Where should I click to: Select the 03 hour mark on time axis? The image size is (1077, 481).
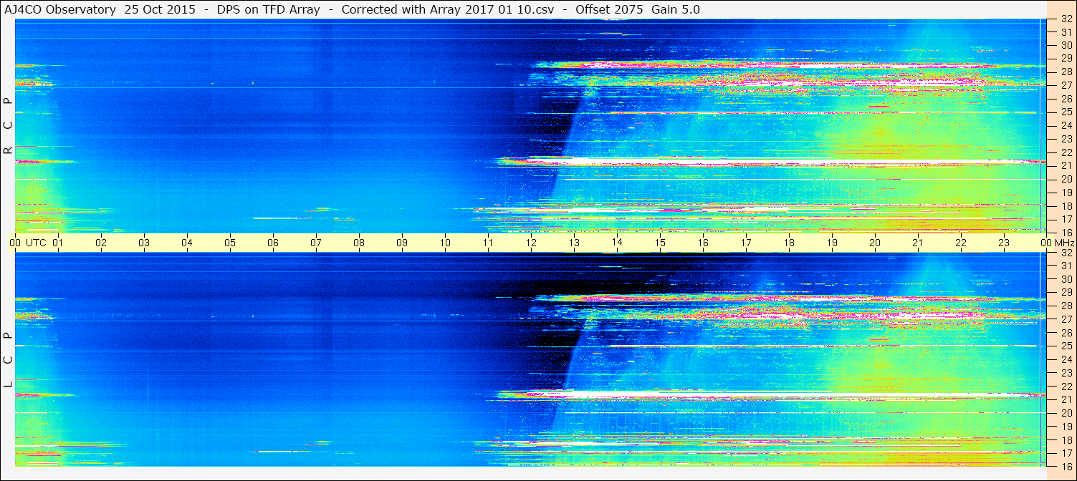(144, 243)
